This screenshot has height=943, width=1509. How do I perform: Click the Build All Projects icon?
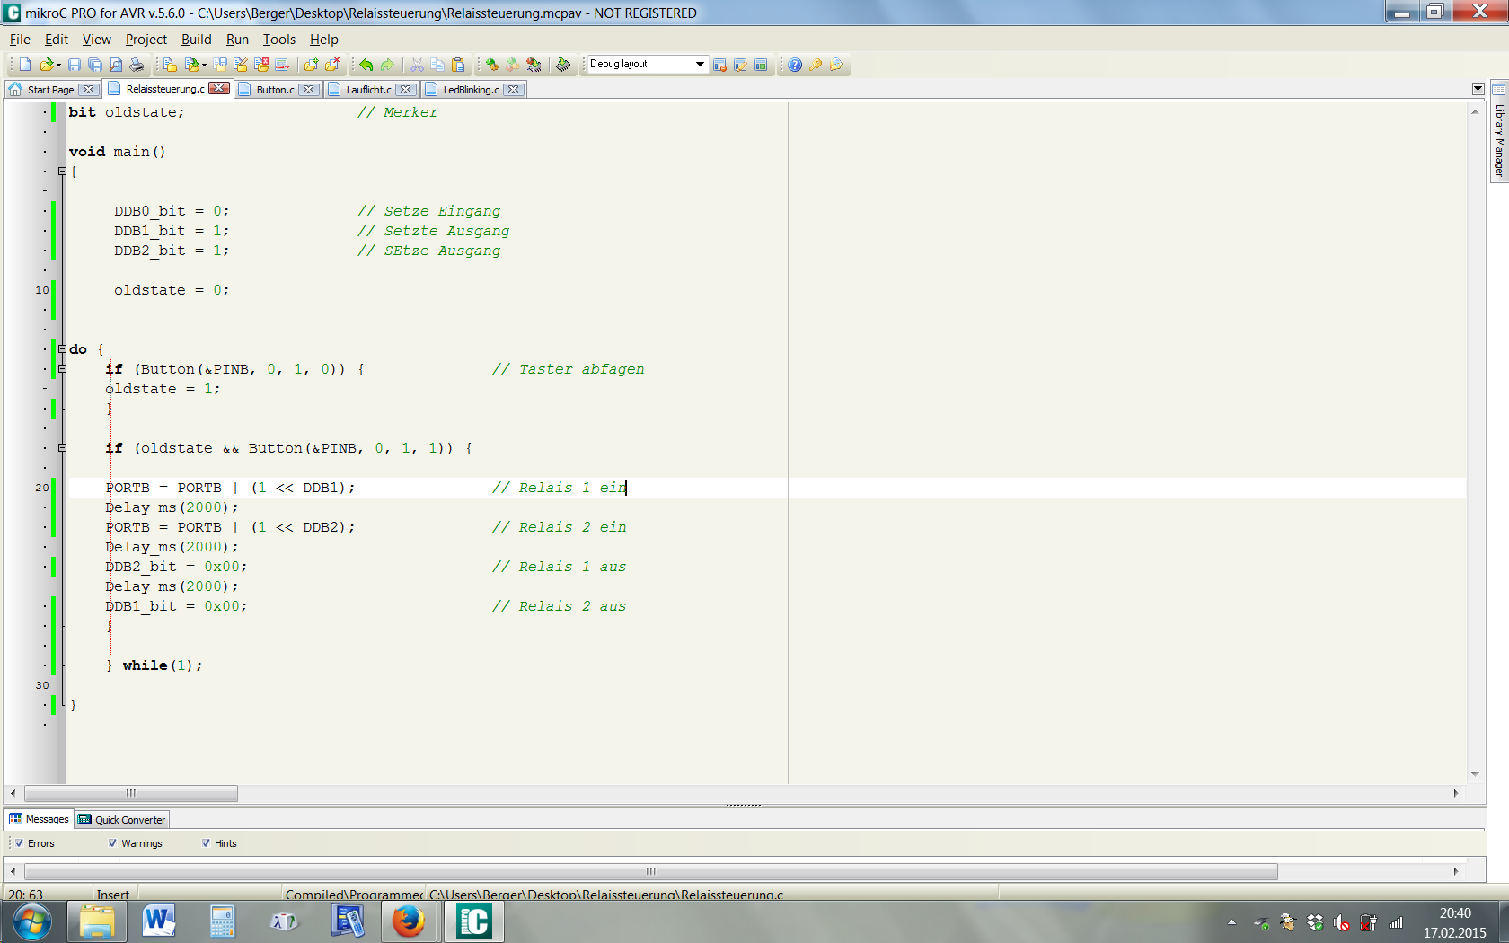pos(513,65)
